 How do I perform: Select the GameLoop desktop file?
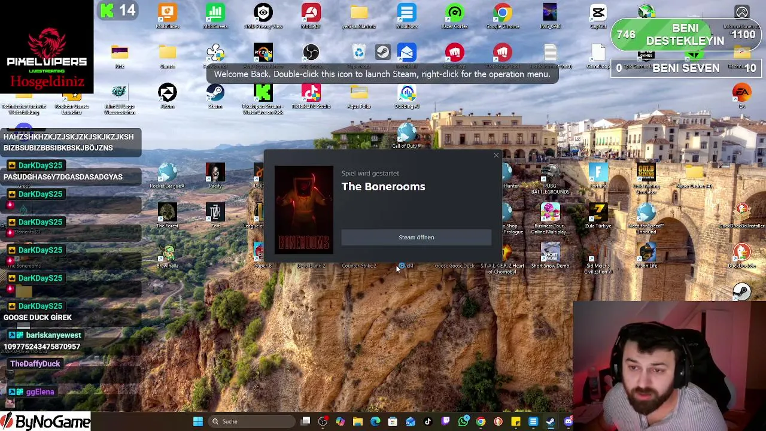pyautogui.click(x=598, y=56)
